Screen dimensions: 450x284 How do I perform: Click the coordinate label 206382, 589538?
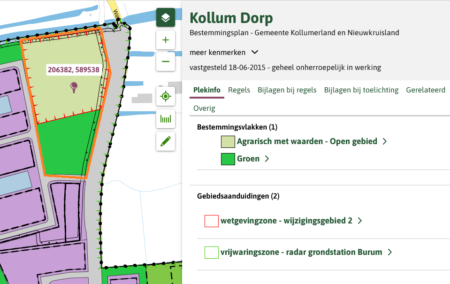click(x=74, y=70)
